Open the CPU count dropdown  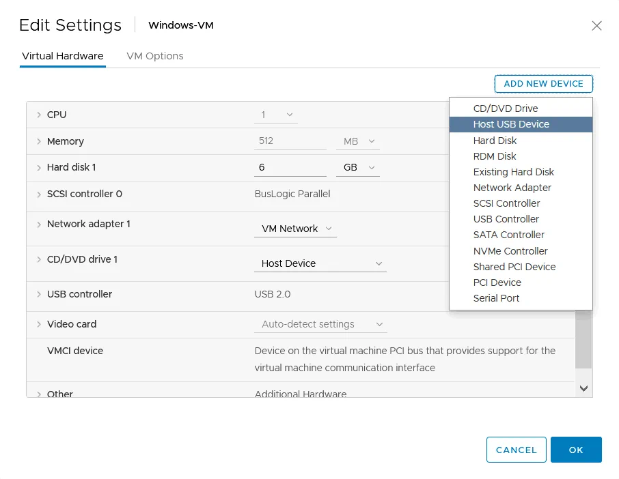276,115
